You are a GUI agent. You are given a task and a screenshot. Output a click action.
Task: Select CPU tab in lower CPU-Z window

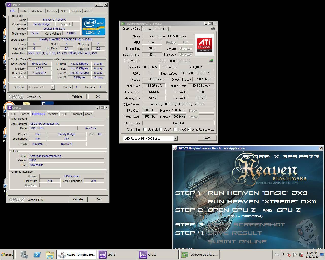tap(14, 114)
